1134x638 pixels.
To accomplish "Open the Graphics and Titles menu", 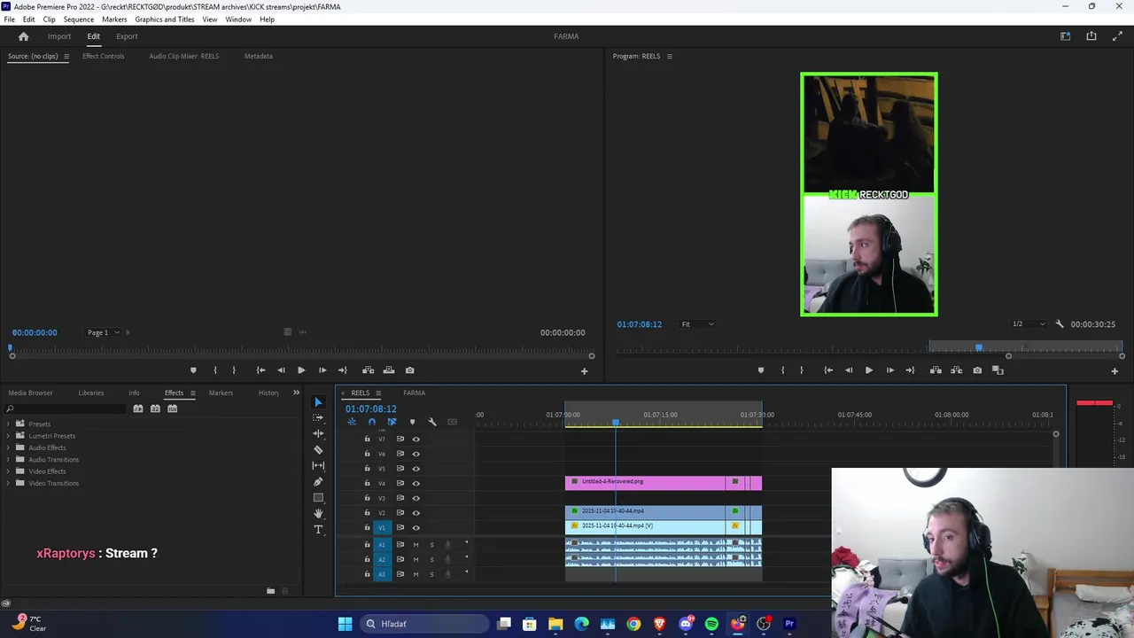I will point(164,19).
